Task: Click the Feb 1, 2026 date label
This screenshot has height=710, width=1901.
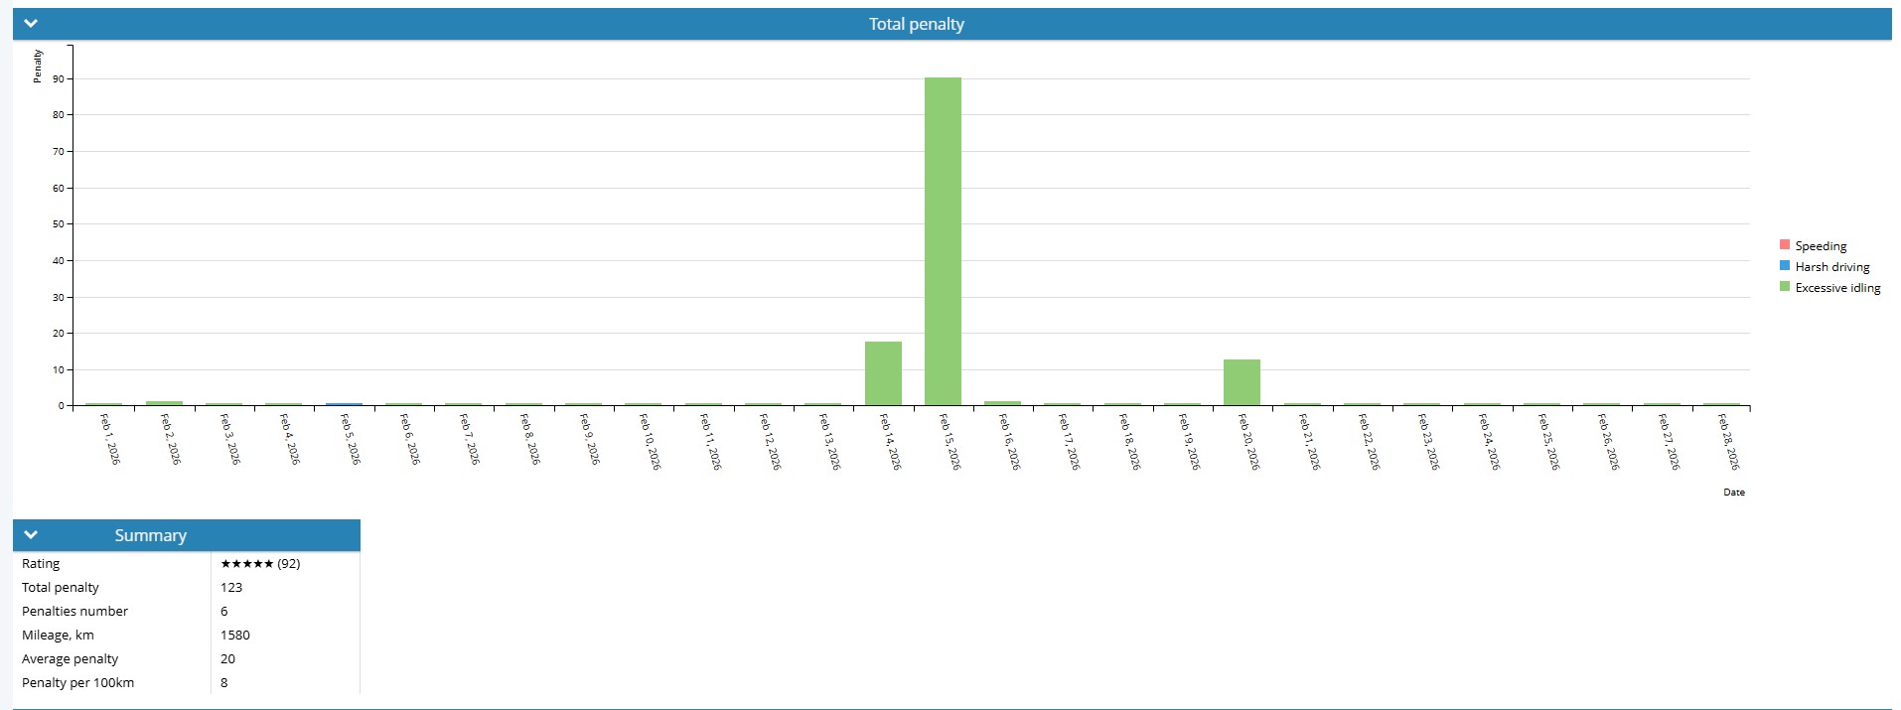Action: pos(109,440)
